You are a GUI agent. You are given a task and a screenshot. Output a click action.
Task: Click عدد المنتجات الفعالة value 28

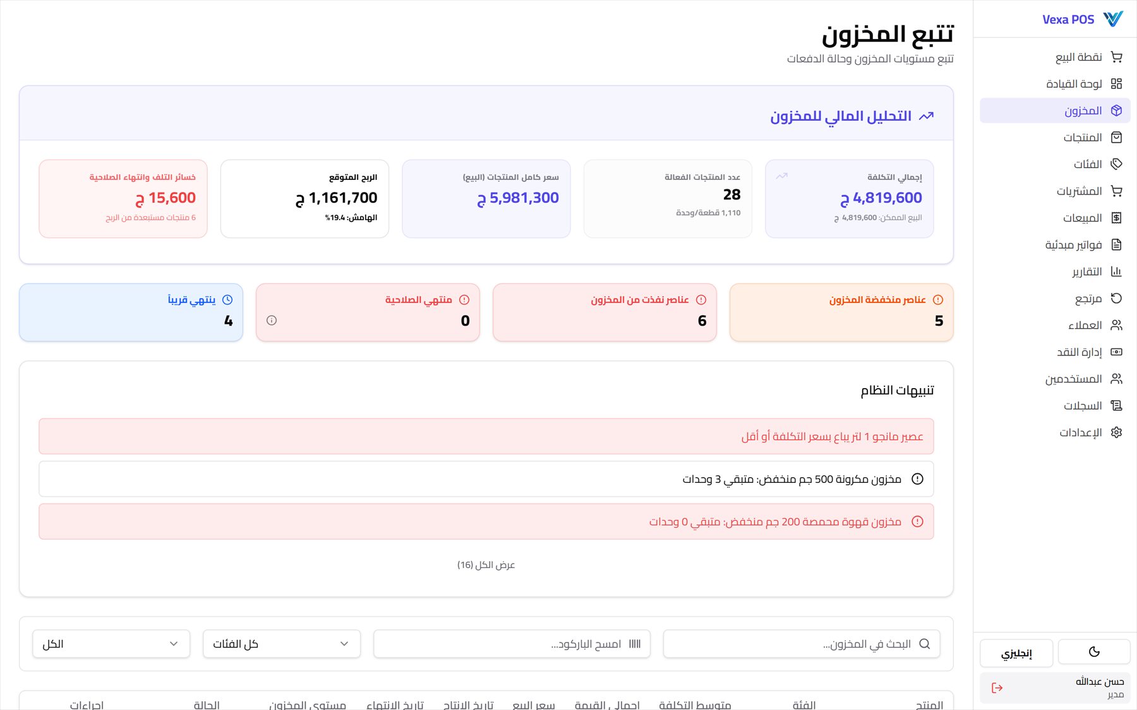(732, 194)
